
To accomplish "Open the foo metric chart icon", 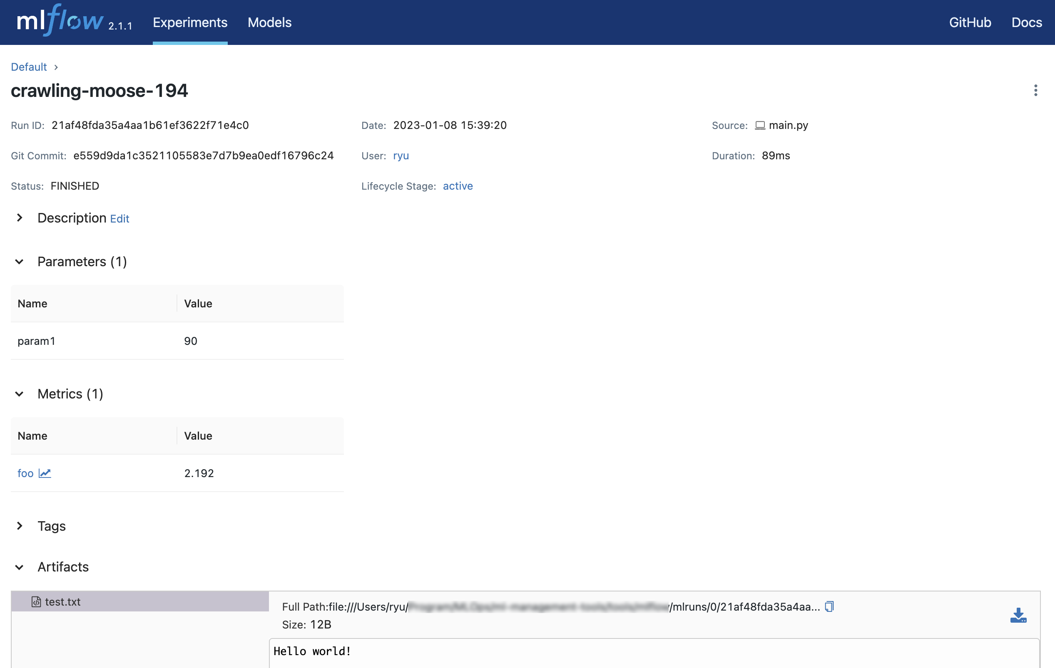I will tap(45, 473).
